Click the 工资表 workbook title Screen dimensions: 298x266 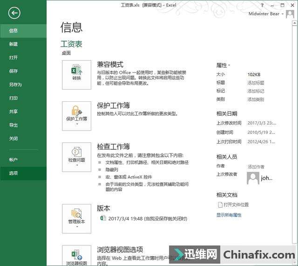[x=71, y=44]
